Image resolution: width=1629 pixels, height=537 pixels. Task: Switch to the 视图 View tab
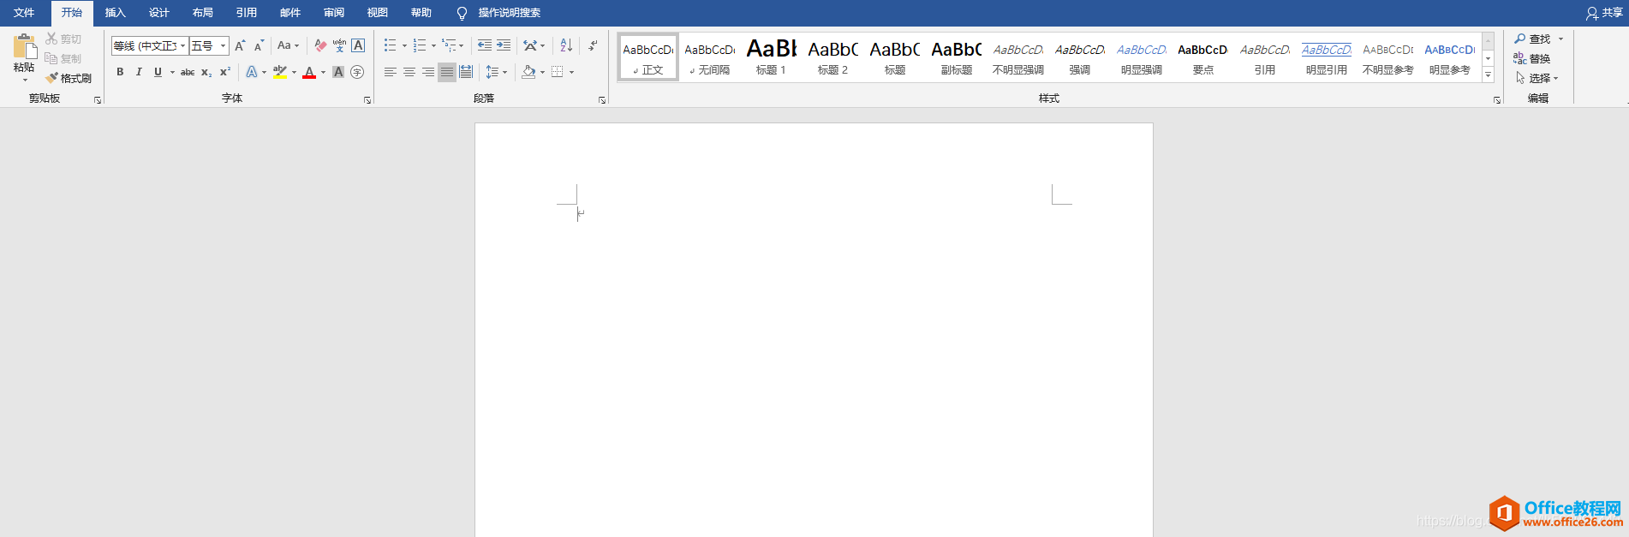tap(378, 13)
